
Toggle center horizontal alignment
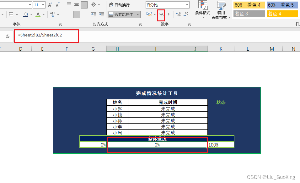[76, 14]
